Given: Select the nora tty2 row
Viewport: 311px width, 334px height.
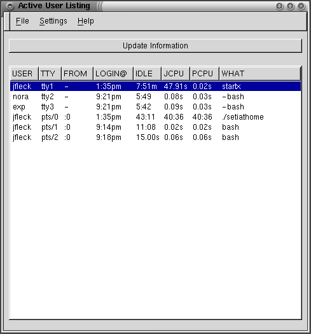Looking at the screenshot, I should pyautogui.click(x=155, y=97).
